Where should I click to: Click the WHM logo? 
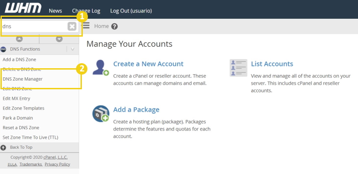point(23,8)
